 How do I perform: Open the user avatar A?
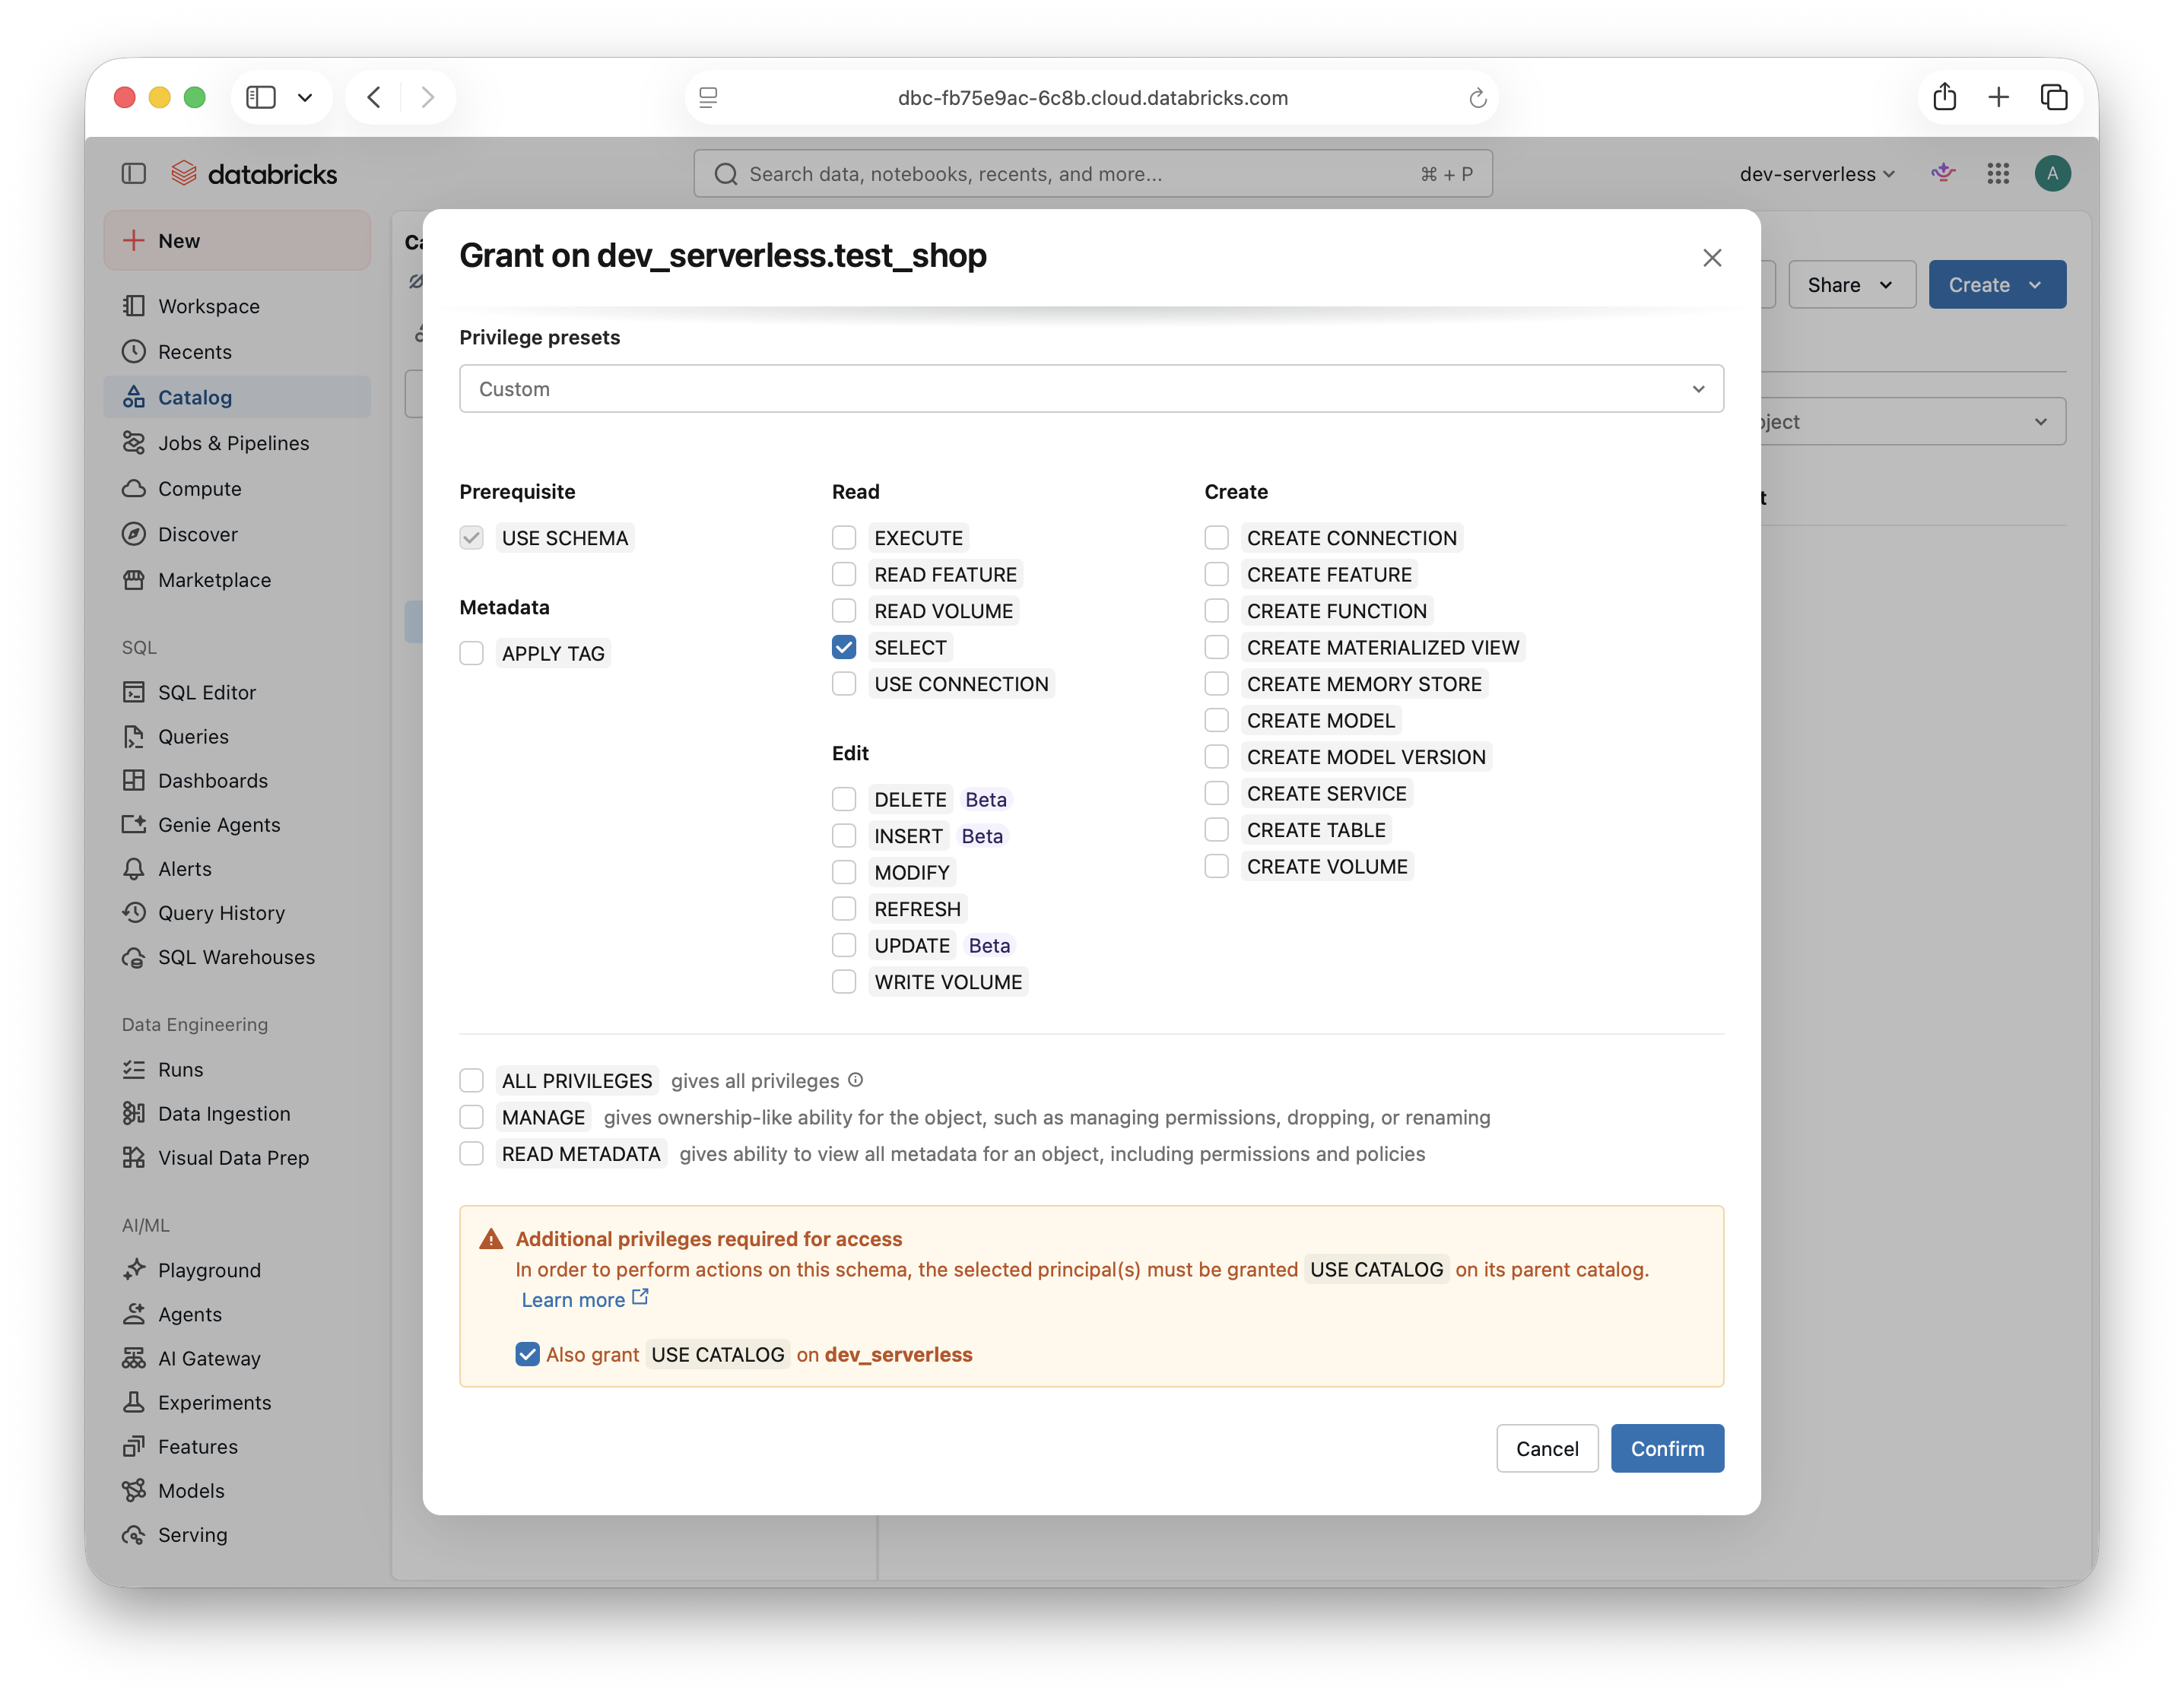2052,173
